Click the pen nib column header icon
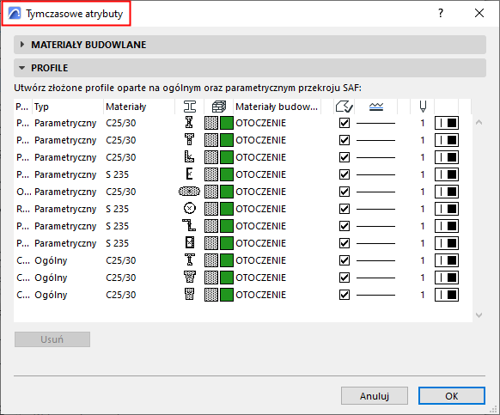500x415 pixels. 423,107
